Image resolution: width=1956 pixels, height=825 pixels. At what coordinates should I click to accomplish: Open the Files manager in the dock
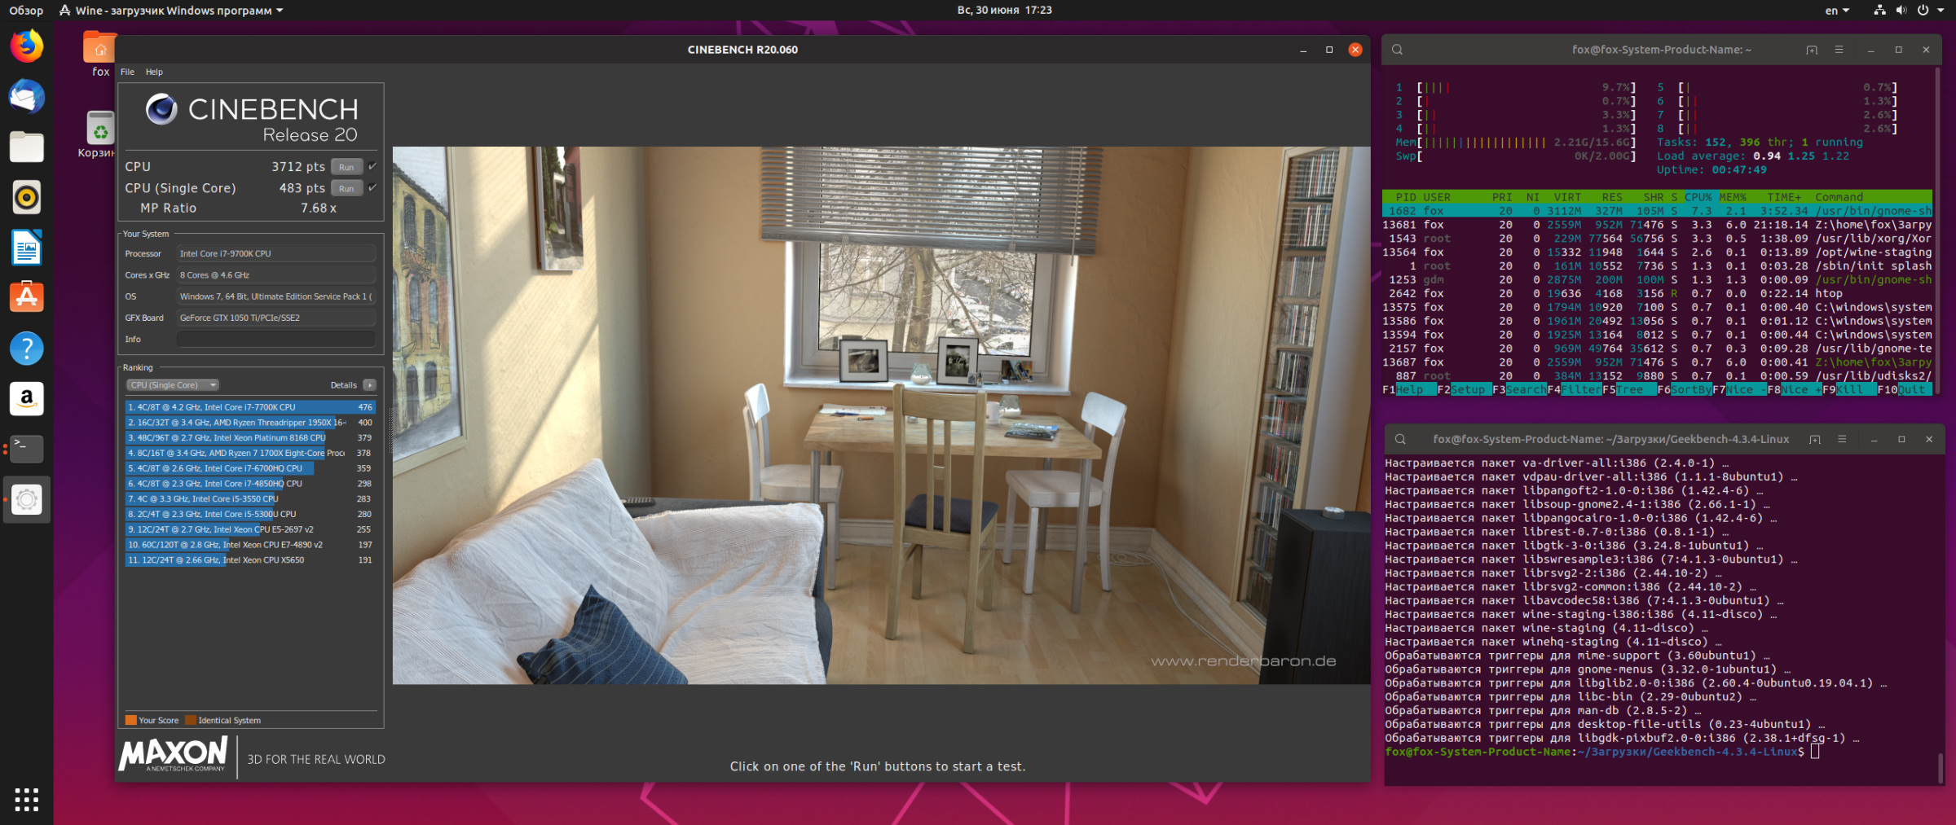tap(27, 147)
